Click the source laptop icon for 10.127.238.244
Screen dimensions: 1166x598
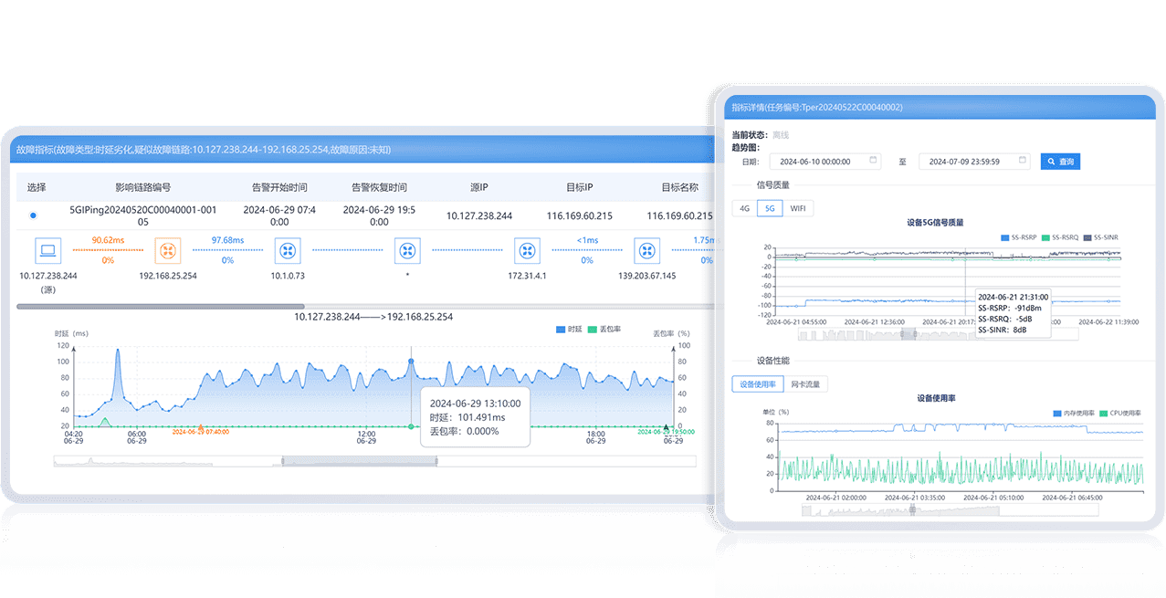[x=47, y=250]
